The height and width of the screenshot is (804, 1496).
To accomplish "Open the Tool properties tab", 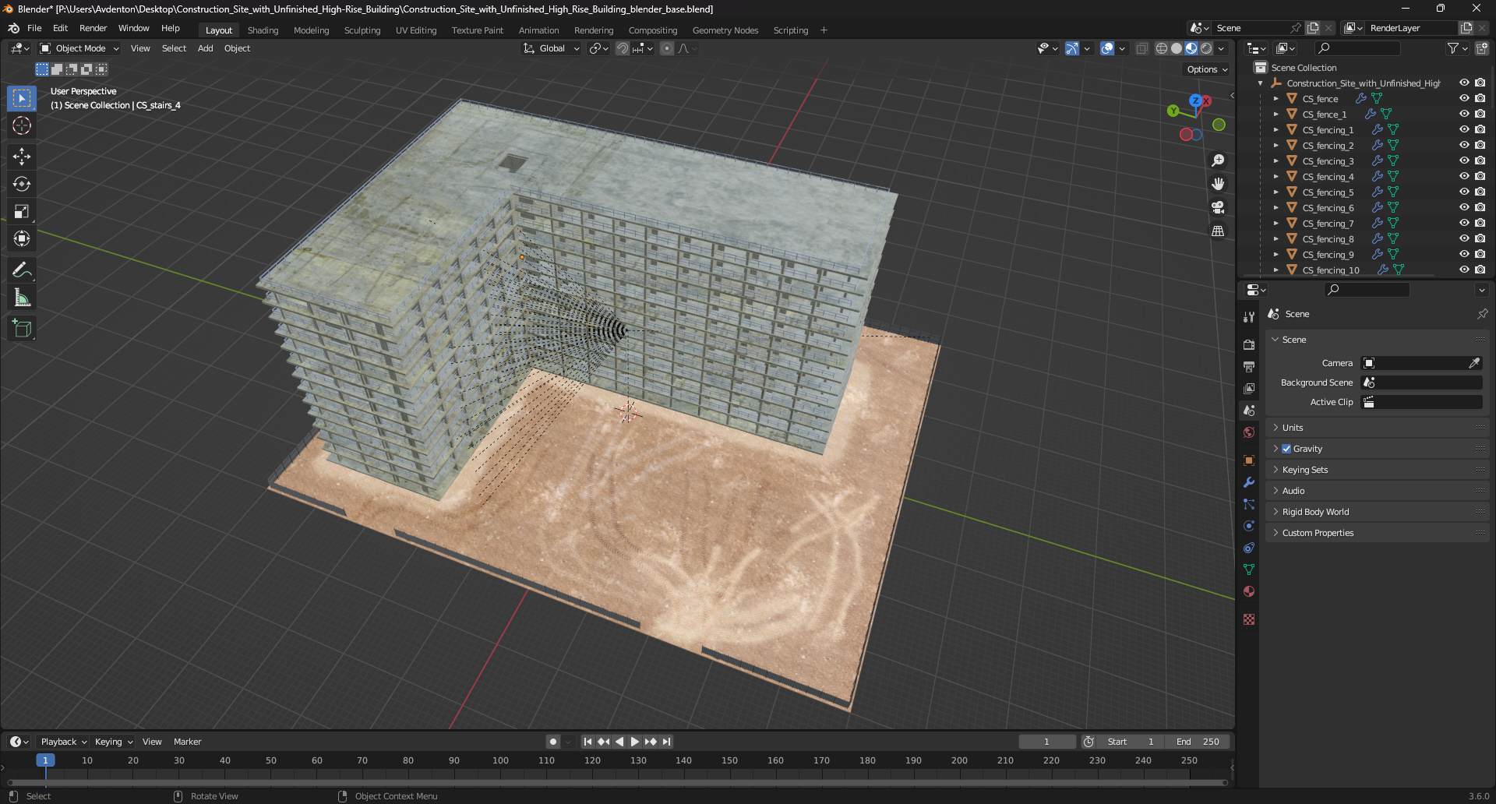I will 1249,316.
